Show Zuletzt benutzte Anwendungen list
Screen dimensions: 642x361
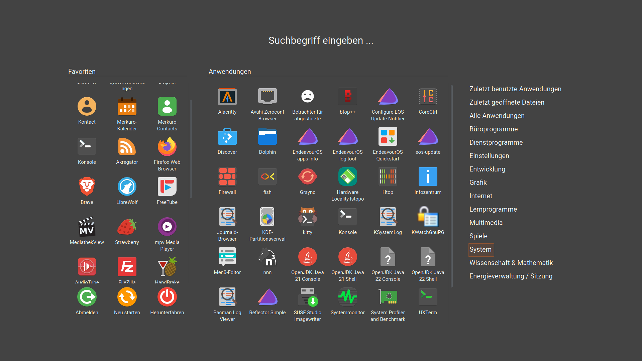coord(515,89)
